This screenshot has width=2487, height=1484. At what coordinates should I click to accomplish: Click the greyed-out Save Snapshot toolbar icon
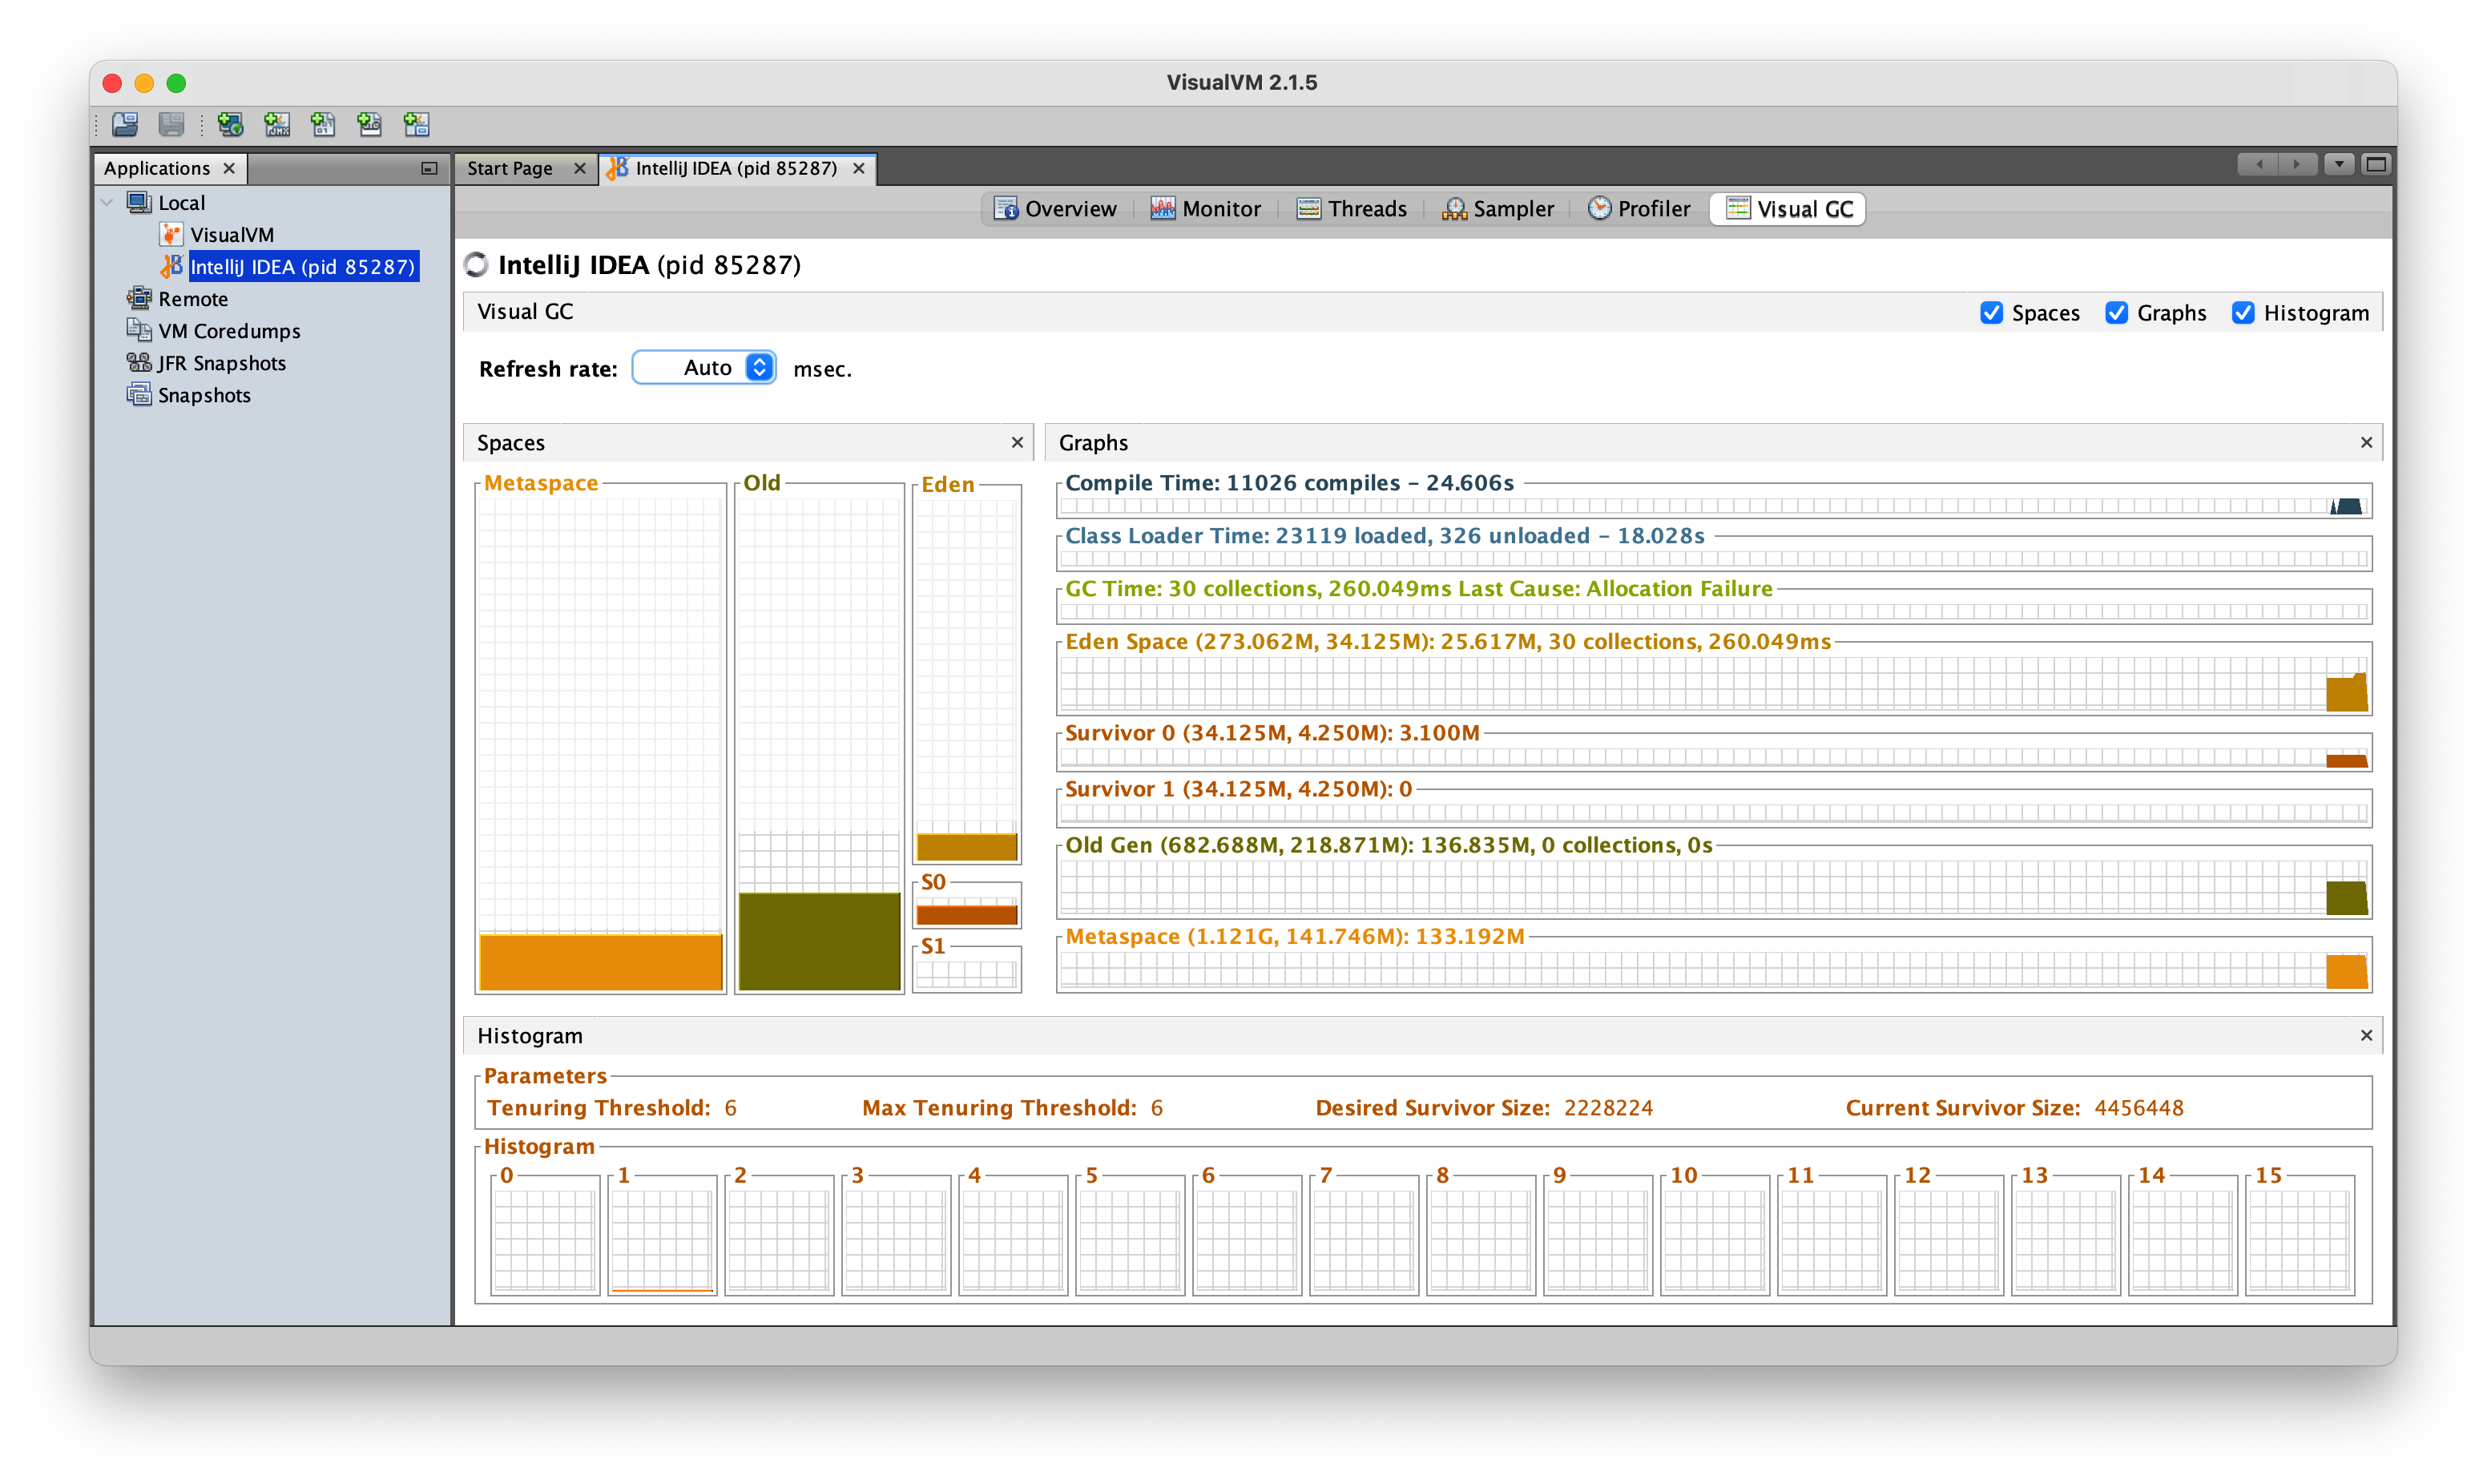tap(172, 124)
